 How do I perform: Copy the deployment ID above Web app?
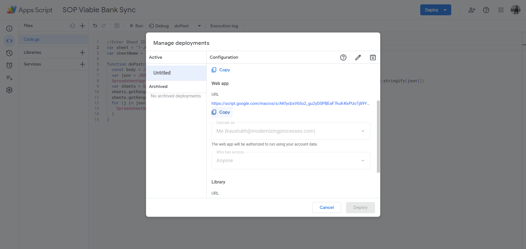(221, 70)
